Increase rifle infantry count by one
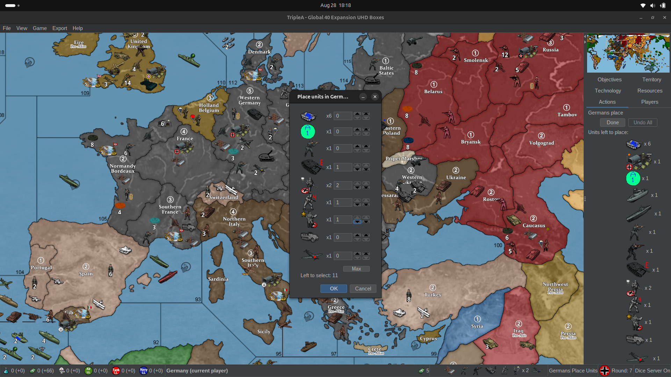The image size is (671, 377). click(357, 146)
